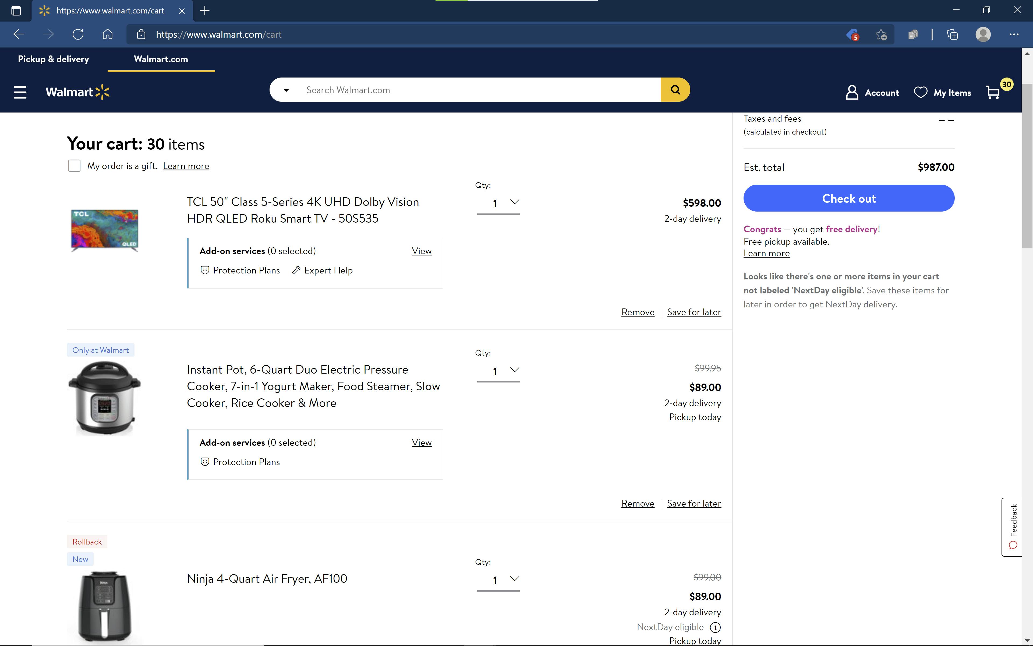This screenshot has width=1033, height=646.
Task: Open the hamburger navigation menu
Action: pyautogui.click(x=20, y=92)
